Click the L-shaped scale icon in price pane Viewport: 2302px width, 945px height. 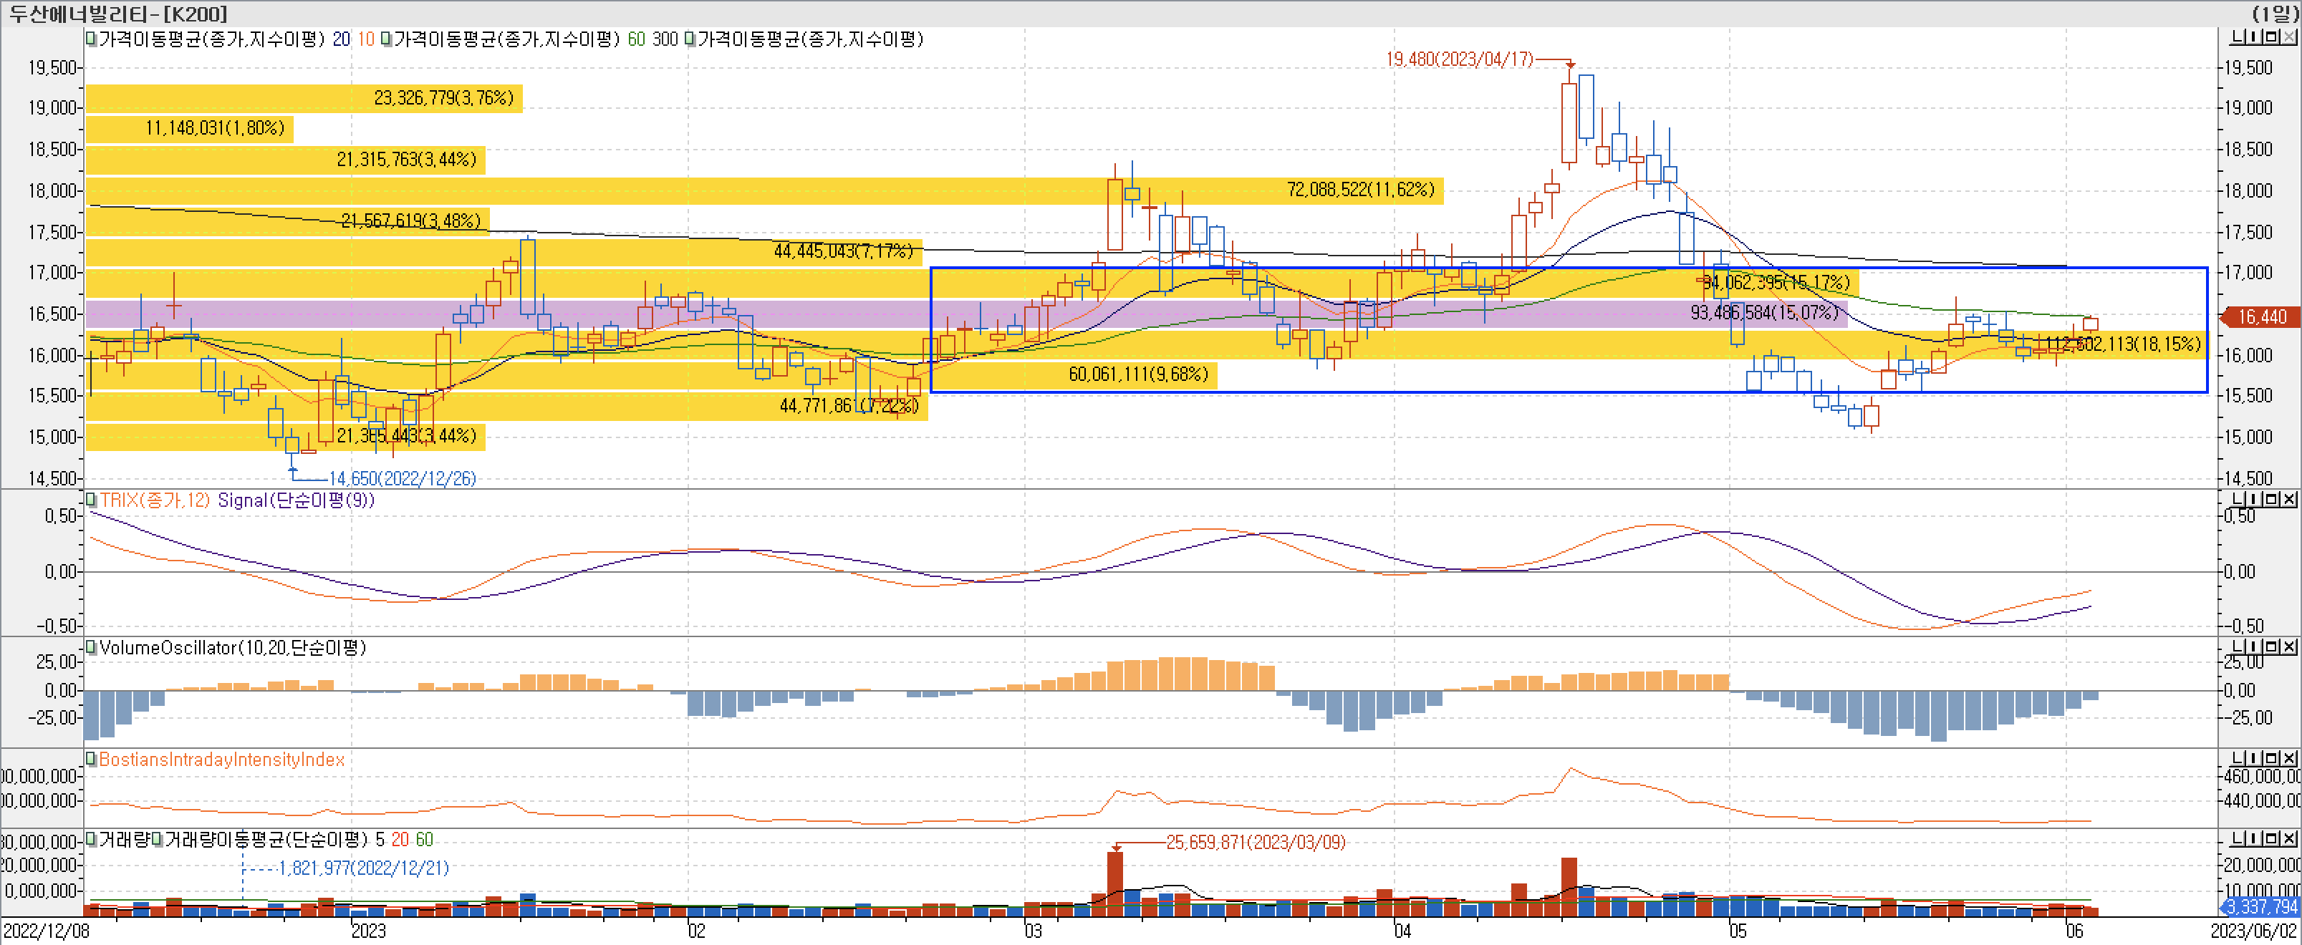pos(2238,37)
